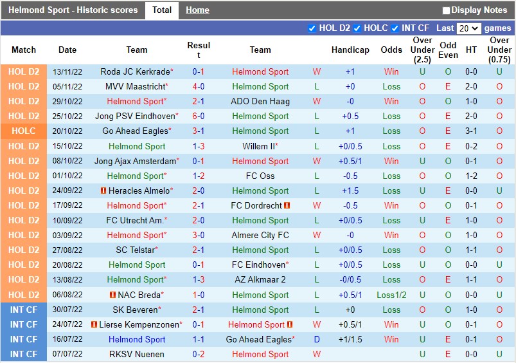Image resolution: width=516 pixels, height=363 pixels.
Task: Click the Helmond Sport - Historic scores title
Action: [73, 10]
